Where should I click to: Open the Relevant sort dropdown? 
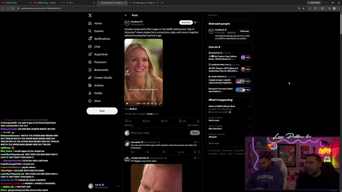(x=129, y=125)
